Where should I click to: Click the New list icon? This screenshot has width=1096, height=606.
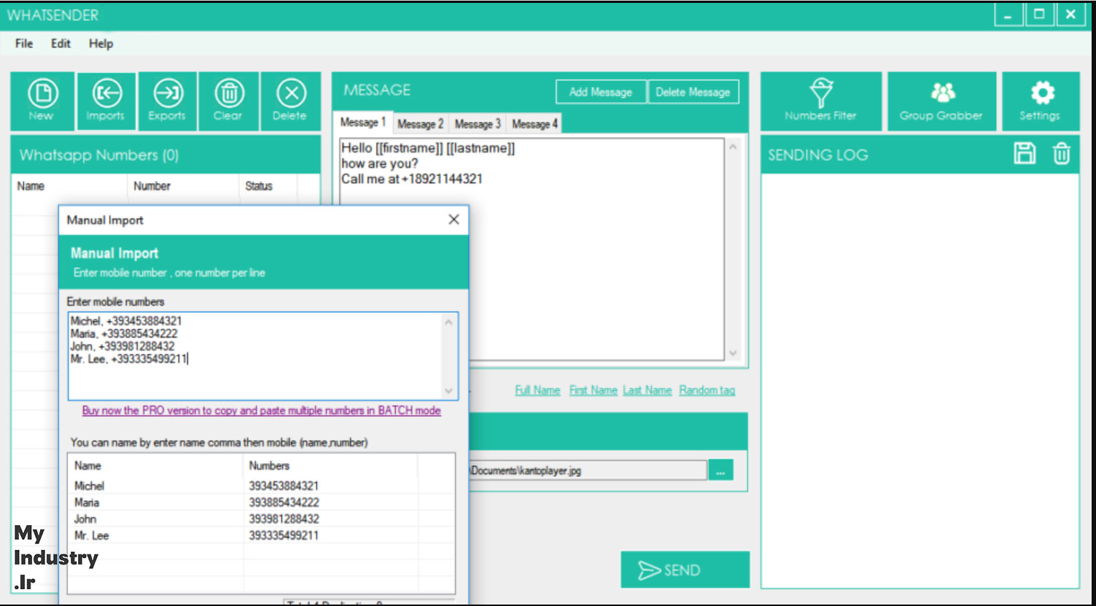coord(42,101)
